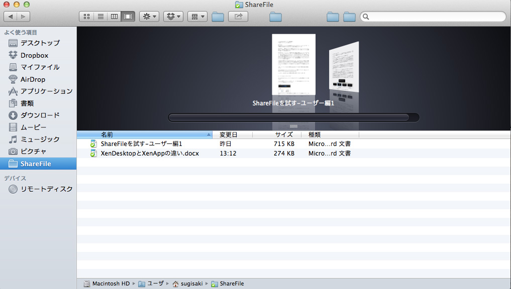Open Dropbox in the sidebar

pyautogui.click(x=39, y=55)
